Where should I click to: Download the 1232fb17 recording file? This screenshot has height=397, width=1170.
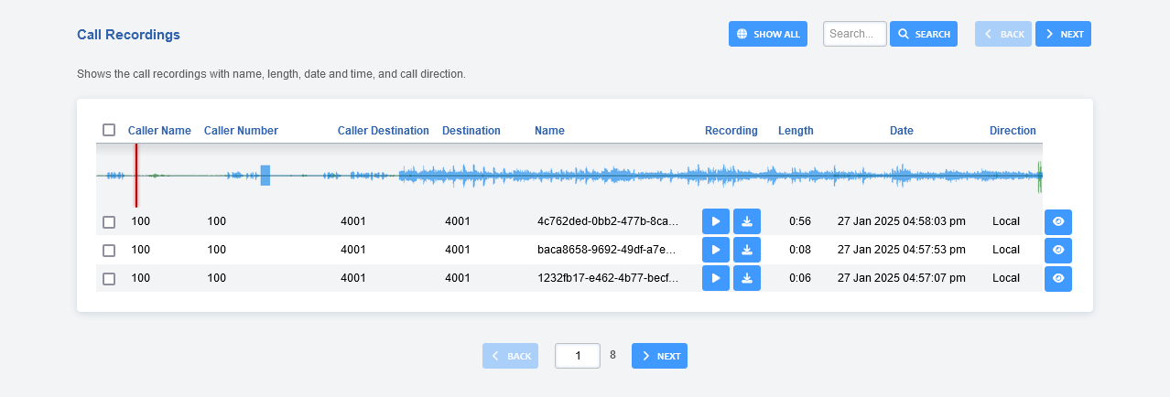pyautogui.click(x=746, y=278)
